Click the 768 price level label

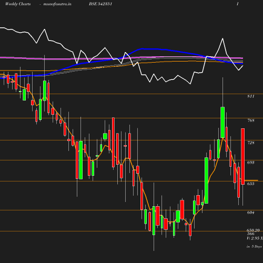tap(251, 120)
